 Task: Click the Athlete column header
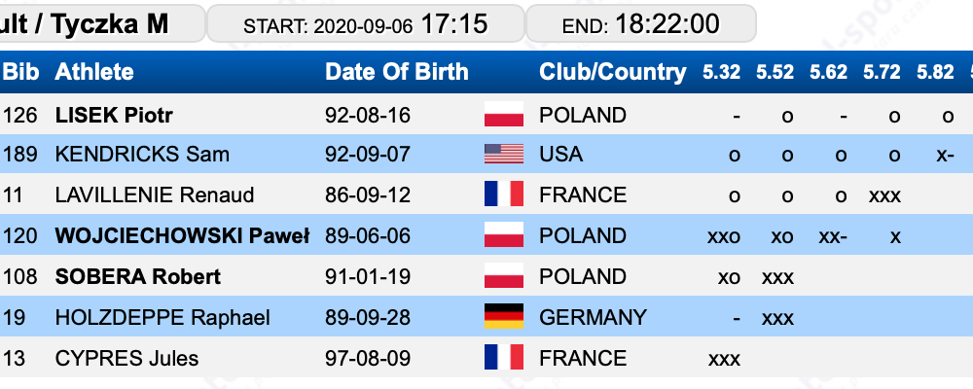coord(94,72)
